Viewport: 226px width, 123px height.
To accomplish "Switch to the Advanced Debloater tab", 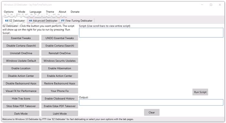I will [x=43, y=21].
